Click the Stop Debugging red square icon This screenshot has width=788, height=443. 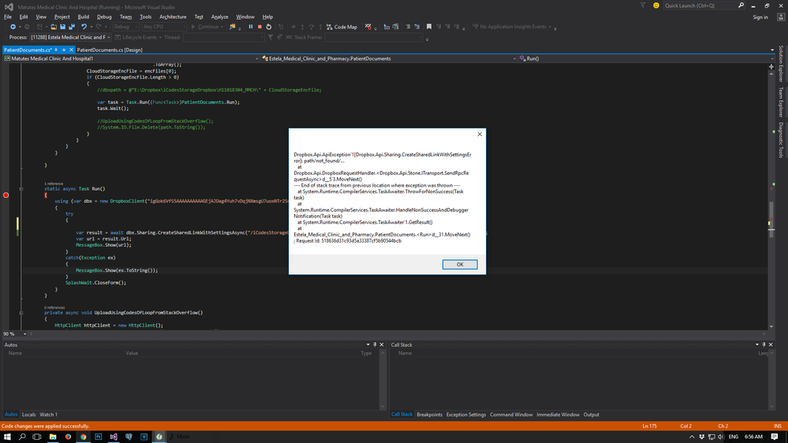click(x=260, y=27)
